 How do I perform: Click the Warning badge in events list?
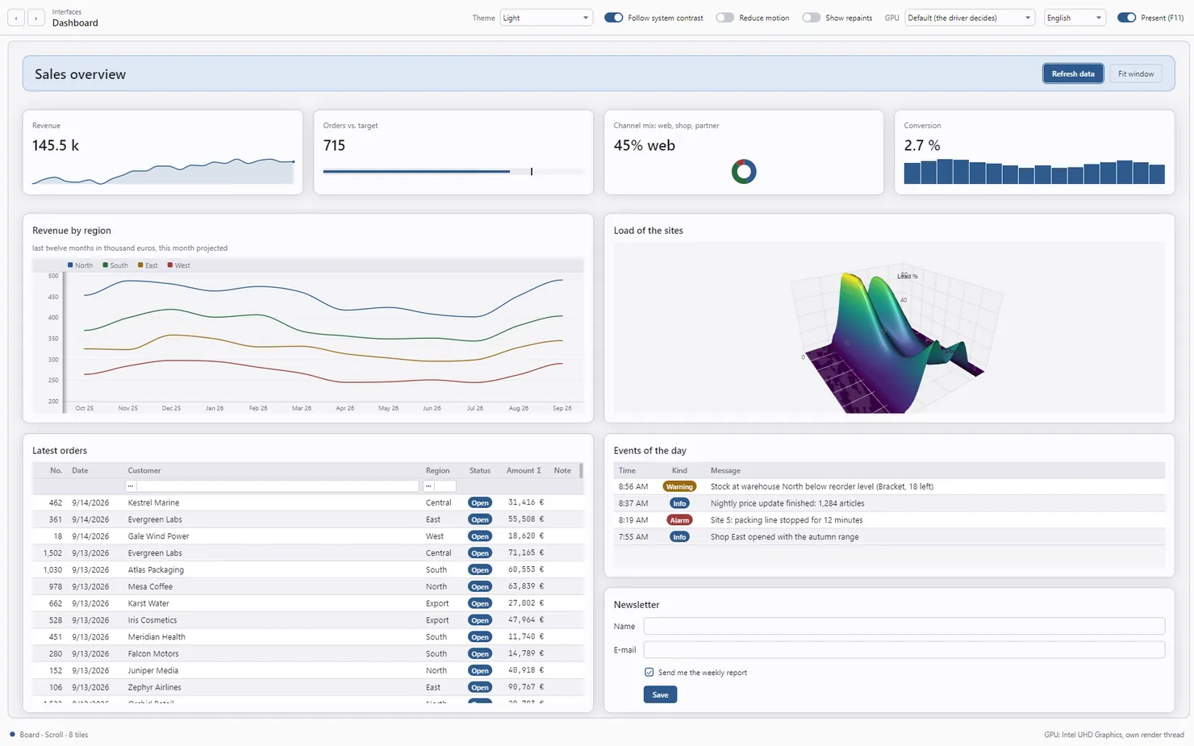pyautogui.click(x=679, y=486)
